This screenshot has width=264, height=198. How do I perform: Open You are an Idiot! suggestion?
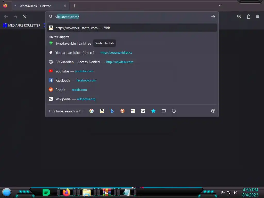pos(132,53)
